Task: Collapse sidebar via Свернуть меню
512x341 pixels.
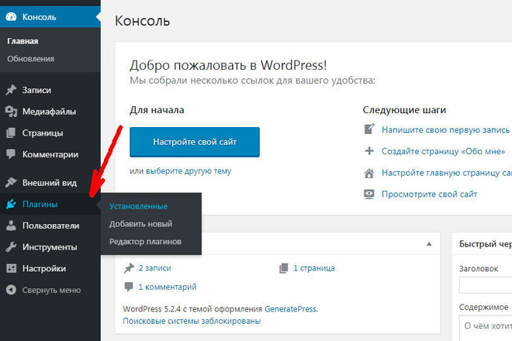Action: 50,290
